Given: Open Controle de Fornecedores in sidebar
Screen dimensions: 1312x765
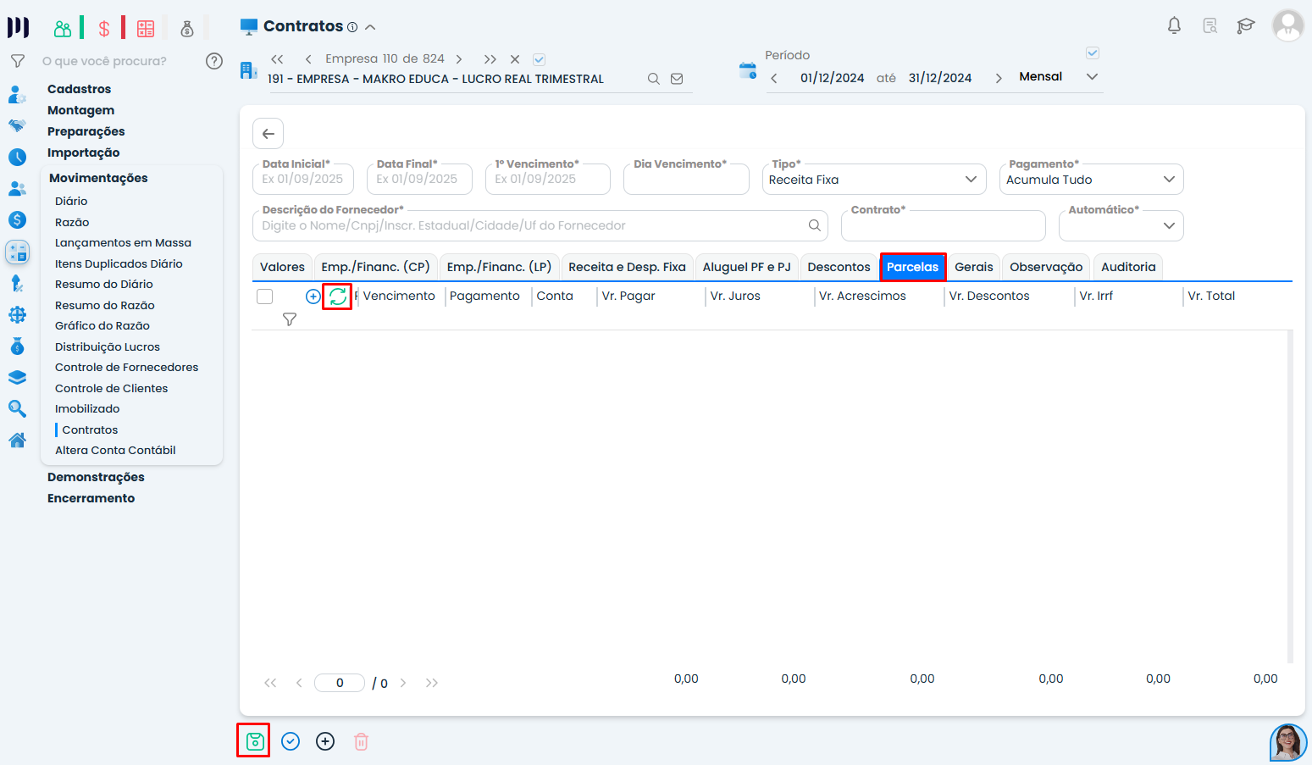Looking at the screenshot, I should (126, 368).
